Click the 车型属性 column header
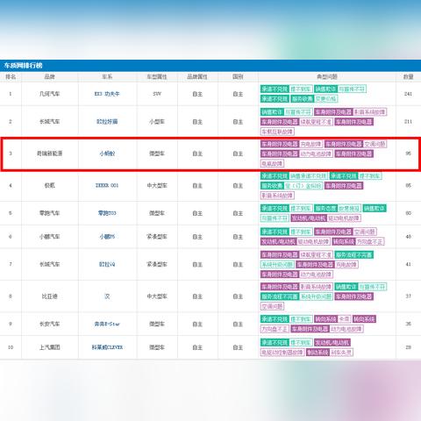Image resolution: width=421 pixels, height=421 pixels. point(157,76)
